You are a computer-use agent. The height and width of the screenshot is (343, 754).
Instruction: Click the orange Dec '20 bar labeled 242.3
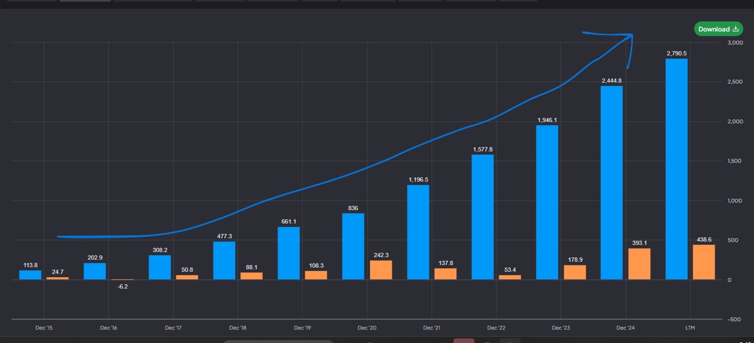tap(381, 270)
